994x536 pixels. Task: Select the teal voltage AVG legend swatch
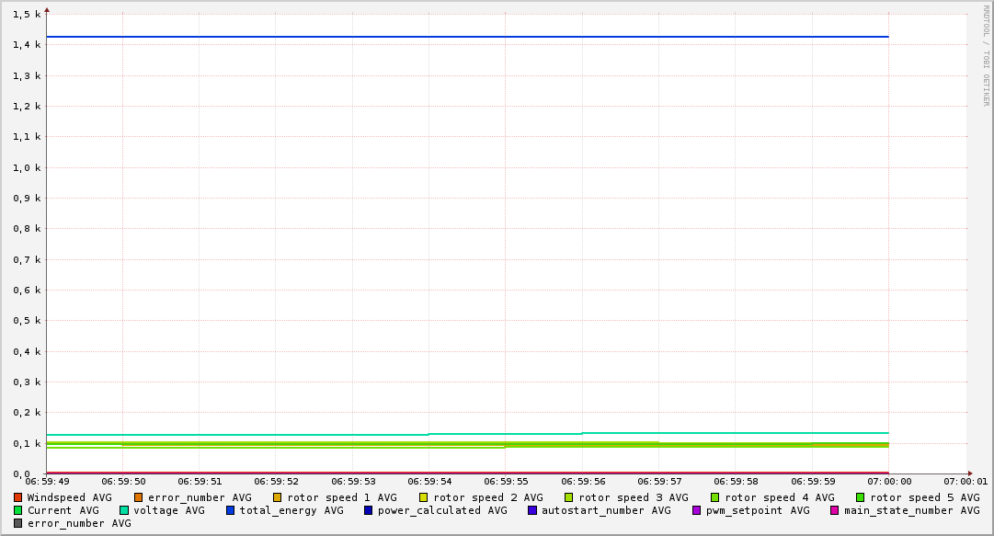(x=124, y=510)
